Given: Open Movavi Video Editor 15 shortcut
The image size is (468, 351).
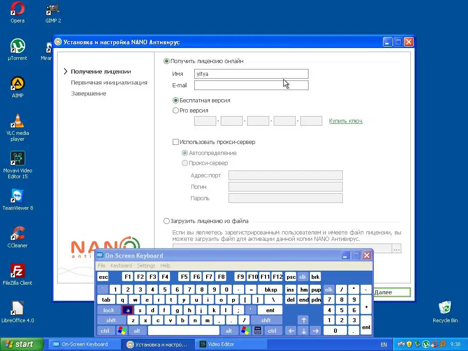Looking at the screenshot, I should 17,165.
